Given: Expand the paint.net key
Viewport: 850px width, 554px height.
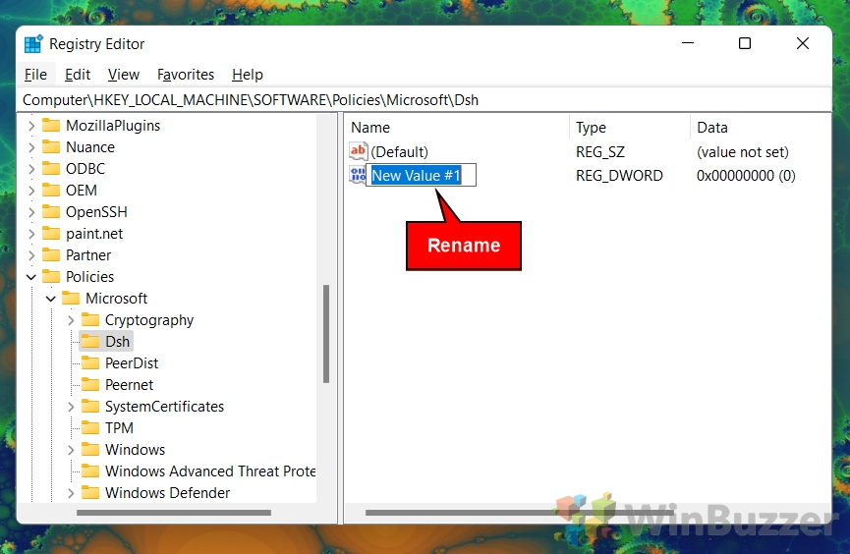Looking at the screenshot, I should (x=31, y=234).
